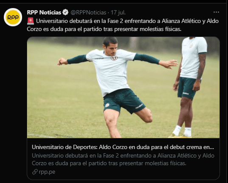Click the rpp.pe domain link
The width and height of the screenshot is (228, 183).
(47, 172)
